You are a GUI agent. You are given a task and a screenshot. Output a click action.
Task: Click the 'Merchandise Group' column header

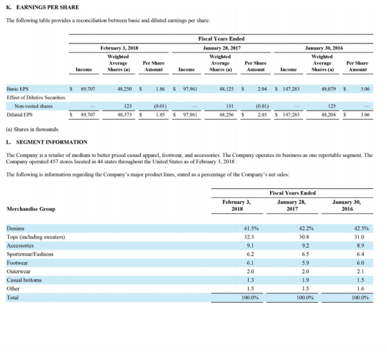coord(31,210)
